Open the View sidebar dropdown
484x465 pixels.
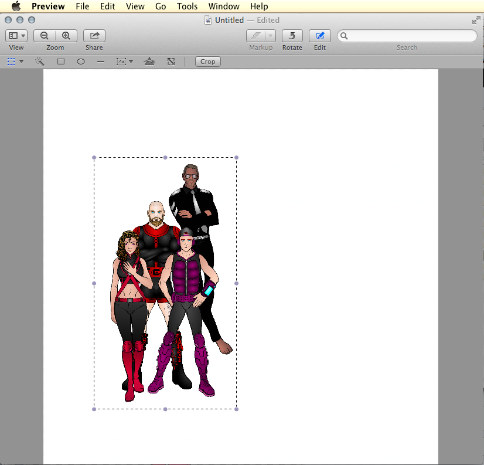coord(16,36)
